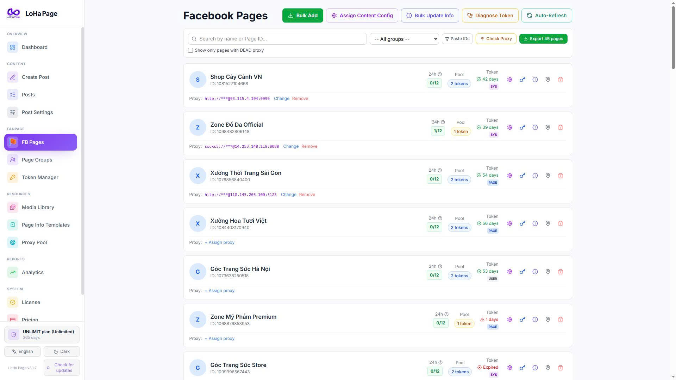Click Bulk Update Info button

(x=430, y=15)
